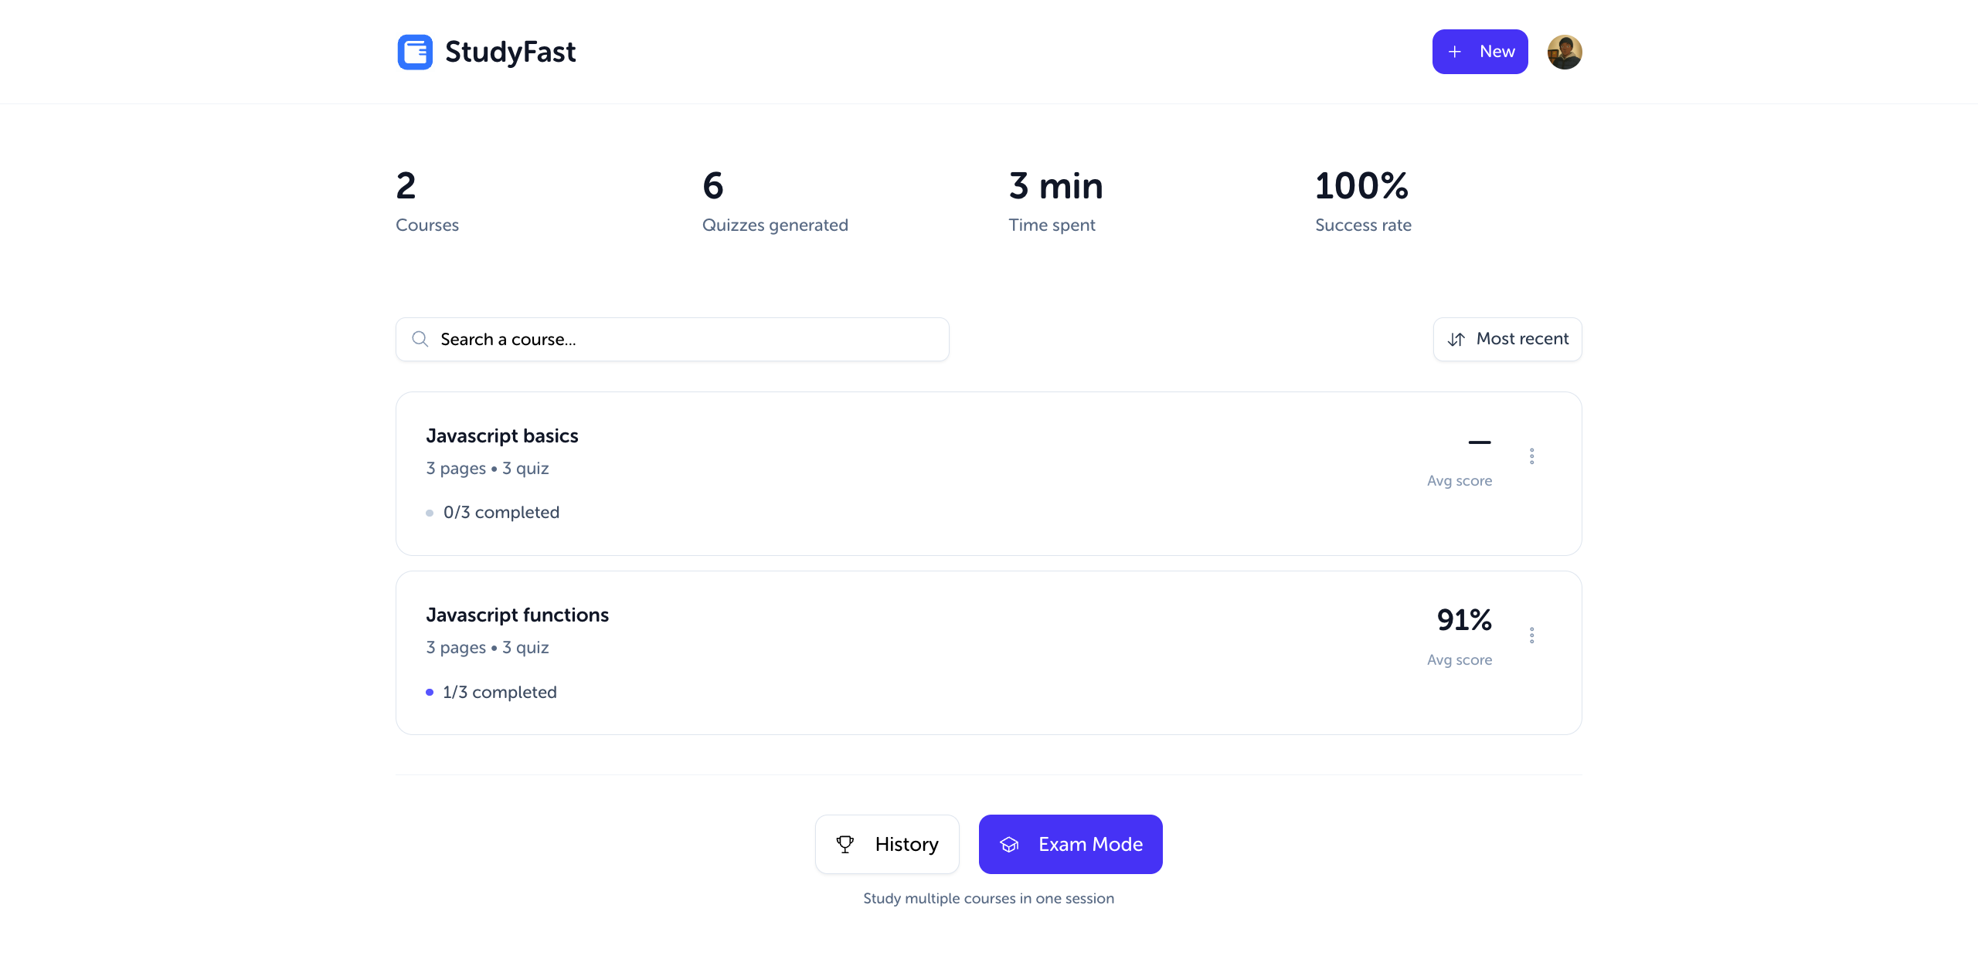1978x976 pixels.
Task: Click the plus icon in New button
Action: 1454,52
